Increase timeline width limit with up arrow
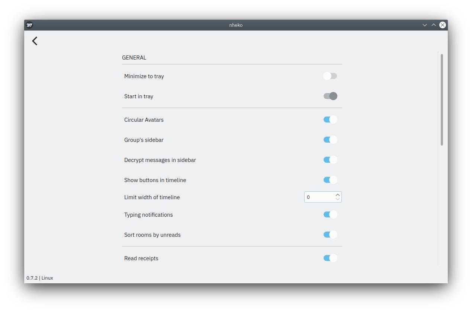This screenshot has width=472, height=312. (338, 195)
